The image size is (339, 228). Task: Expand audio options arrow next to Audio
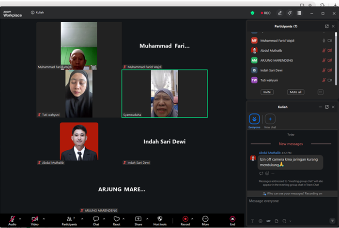[x=20, y=219]
